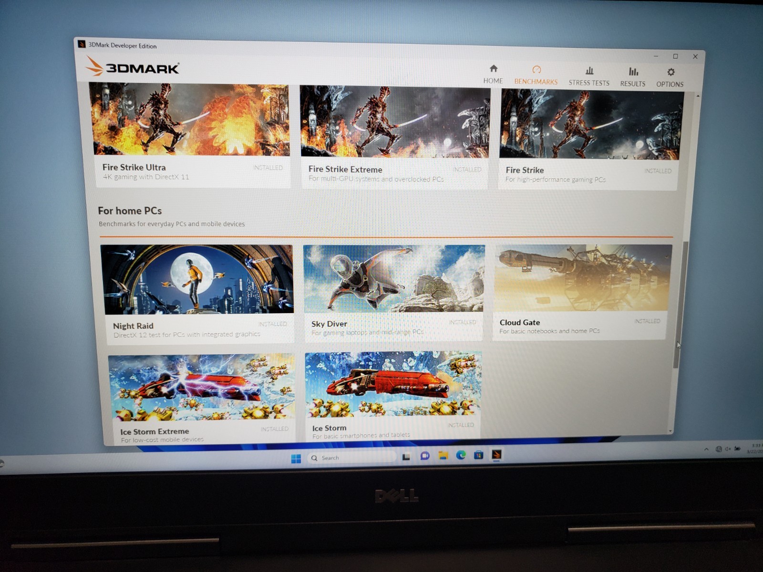Open the Night Raid benchmark thumbnail
The image size is (763, 572).
point(197,279)
